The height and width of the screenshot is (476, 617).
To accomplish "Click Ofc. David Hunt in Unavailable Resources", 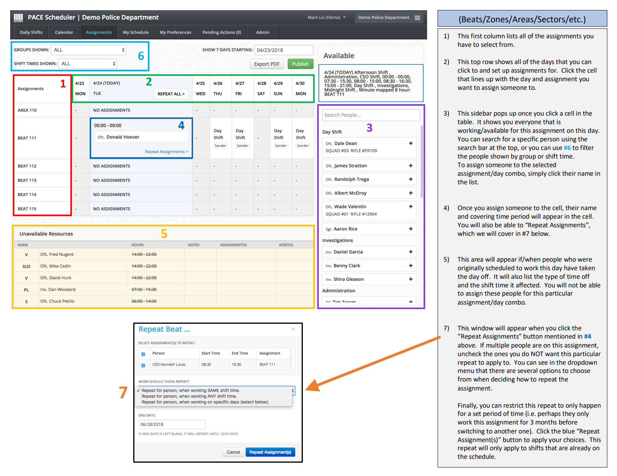I will point(56,278).
